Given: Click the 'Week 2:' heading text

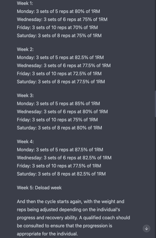Looking at the screenshot, I should pyautogui.click(x=25, y=50).
